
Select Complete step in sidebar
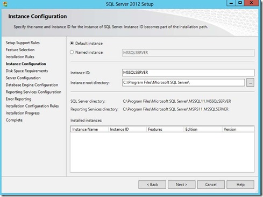[x=14, y=120]
